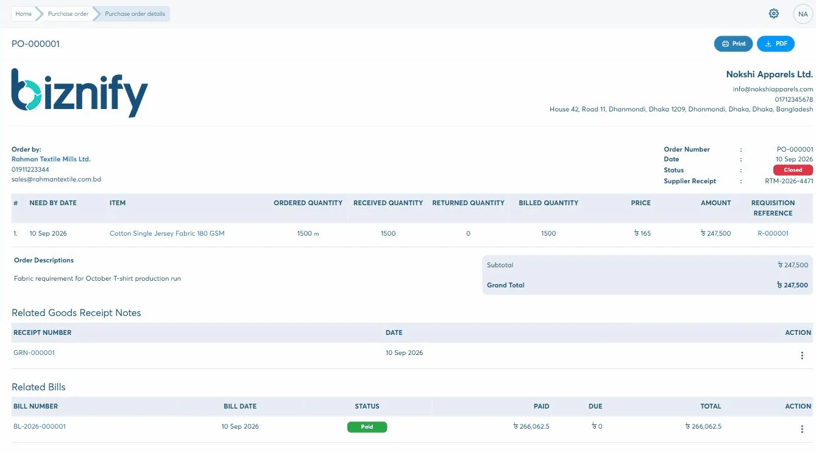Image resolution: width=816 pixels, height=453 pixels.
Task: Click the red Closed status badge
Action: (793, 170)
